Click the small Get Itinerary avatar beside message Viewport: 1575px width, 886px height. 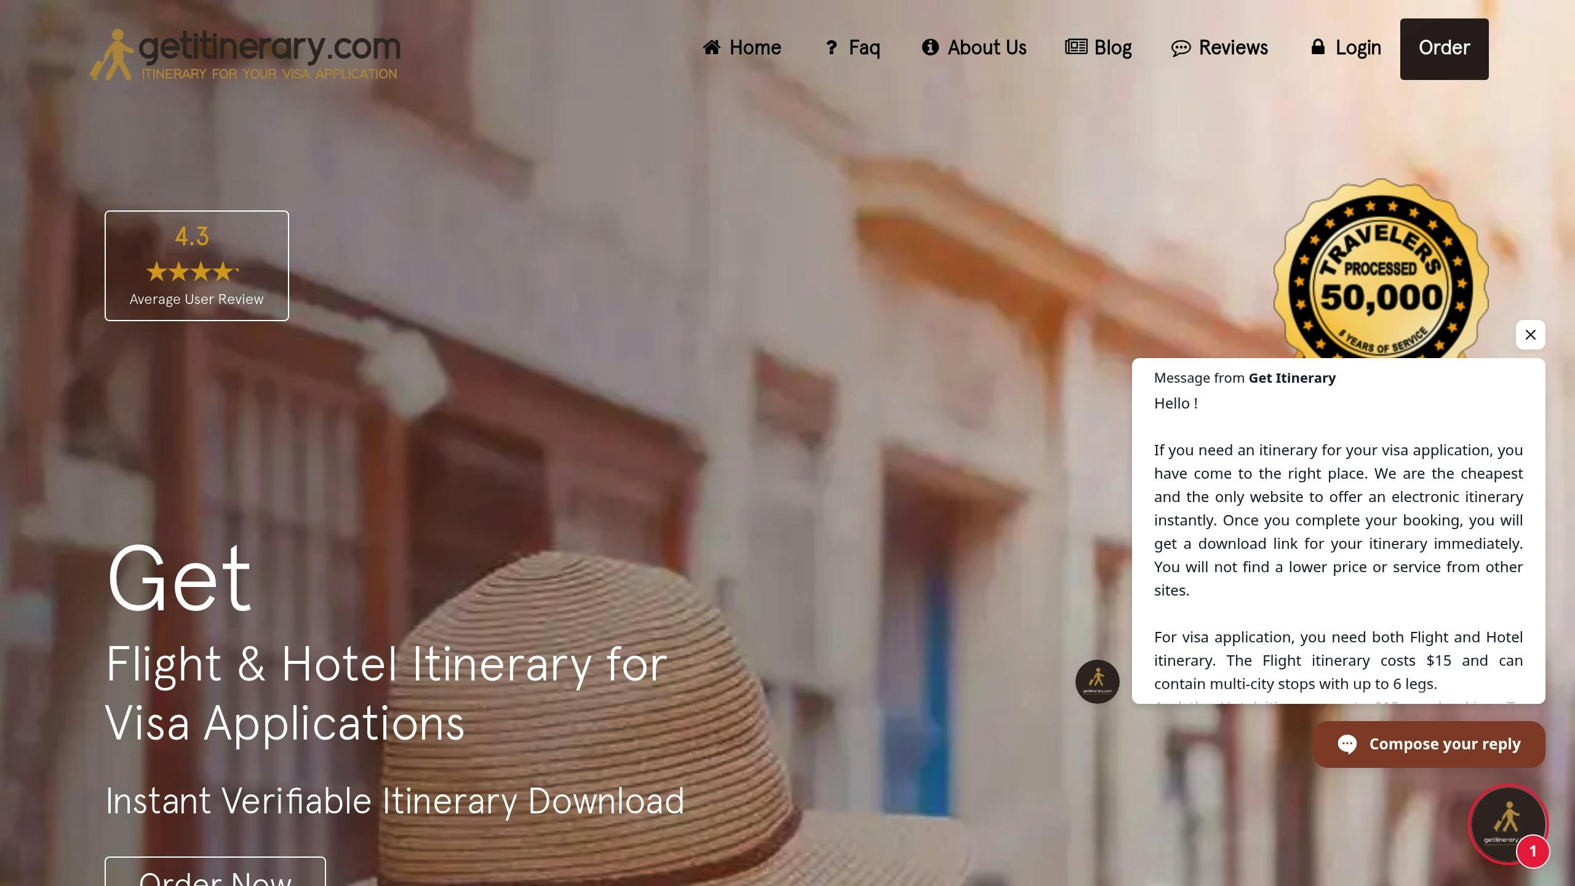click(x=1098, y=682)
